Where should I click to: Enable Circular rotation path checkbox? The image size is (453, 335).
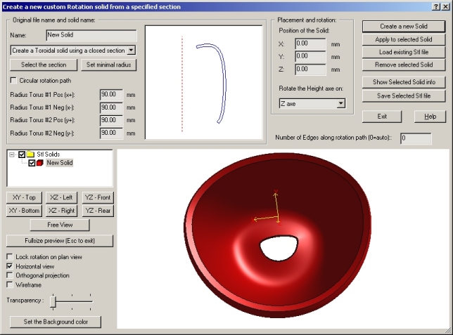13,80
